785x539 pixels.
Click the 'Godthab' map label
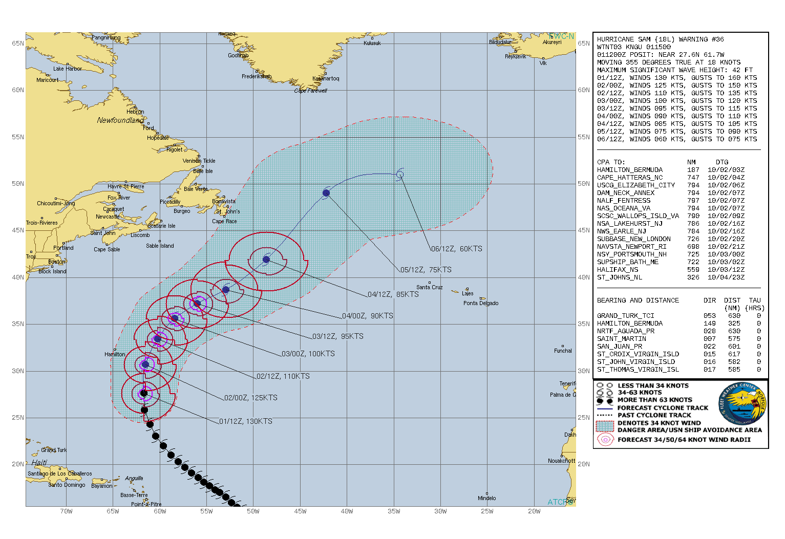238,56
